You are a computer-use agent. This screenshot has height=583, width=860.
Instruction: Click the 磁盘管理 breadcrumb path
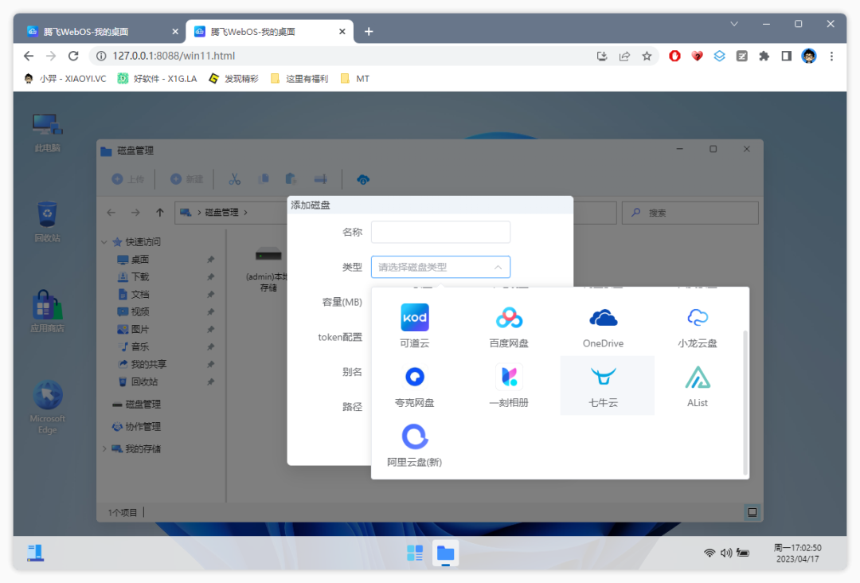(221, 212)
